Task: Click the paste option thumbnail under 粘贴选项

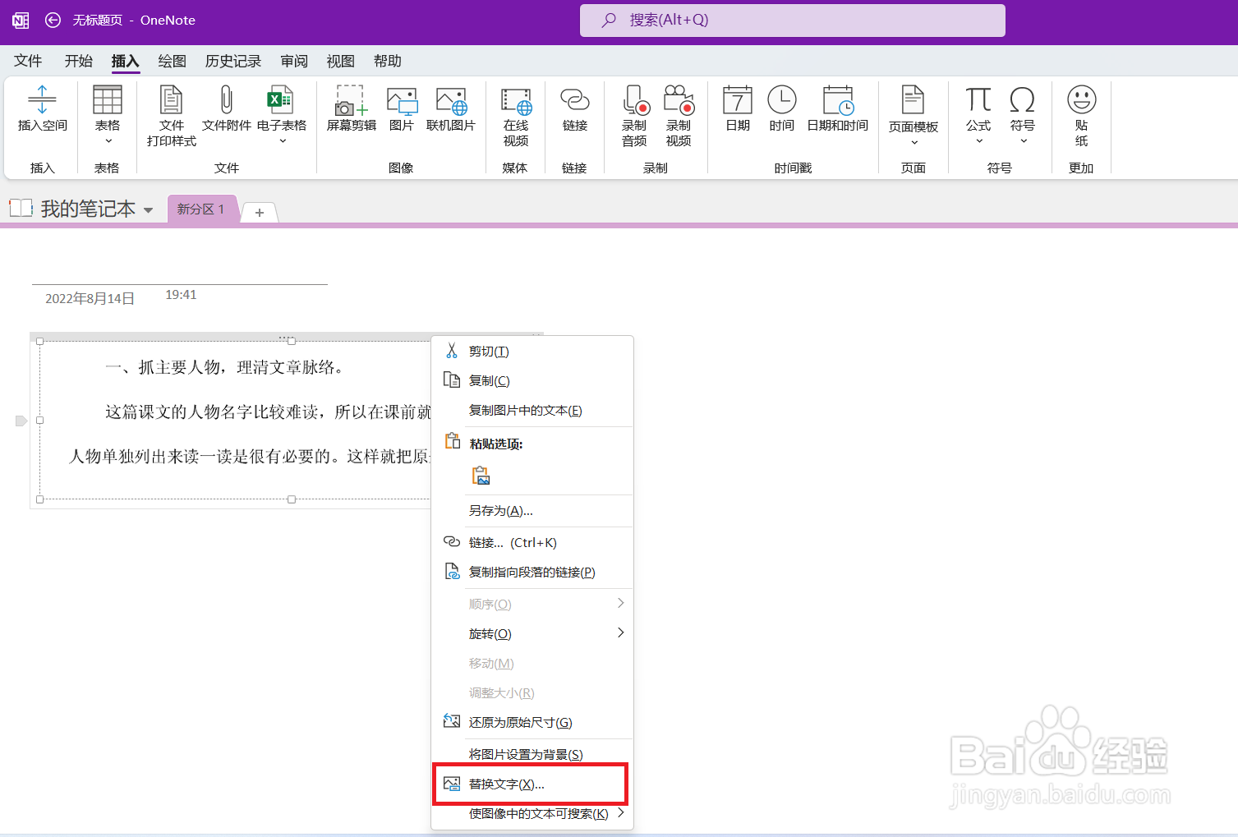Action: coord(481,475)
